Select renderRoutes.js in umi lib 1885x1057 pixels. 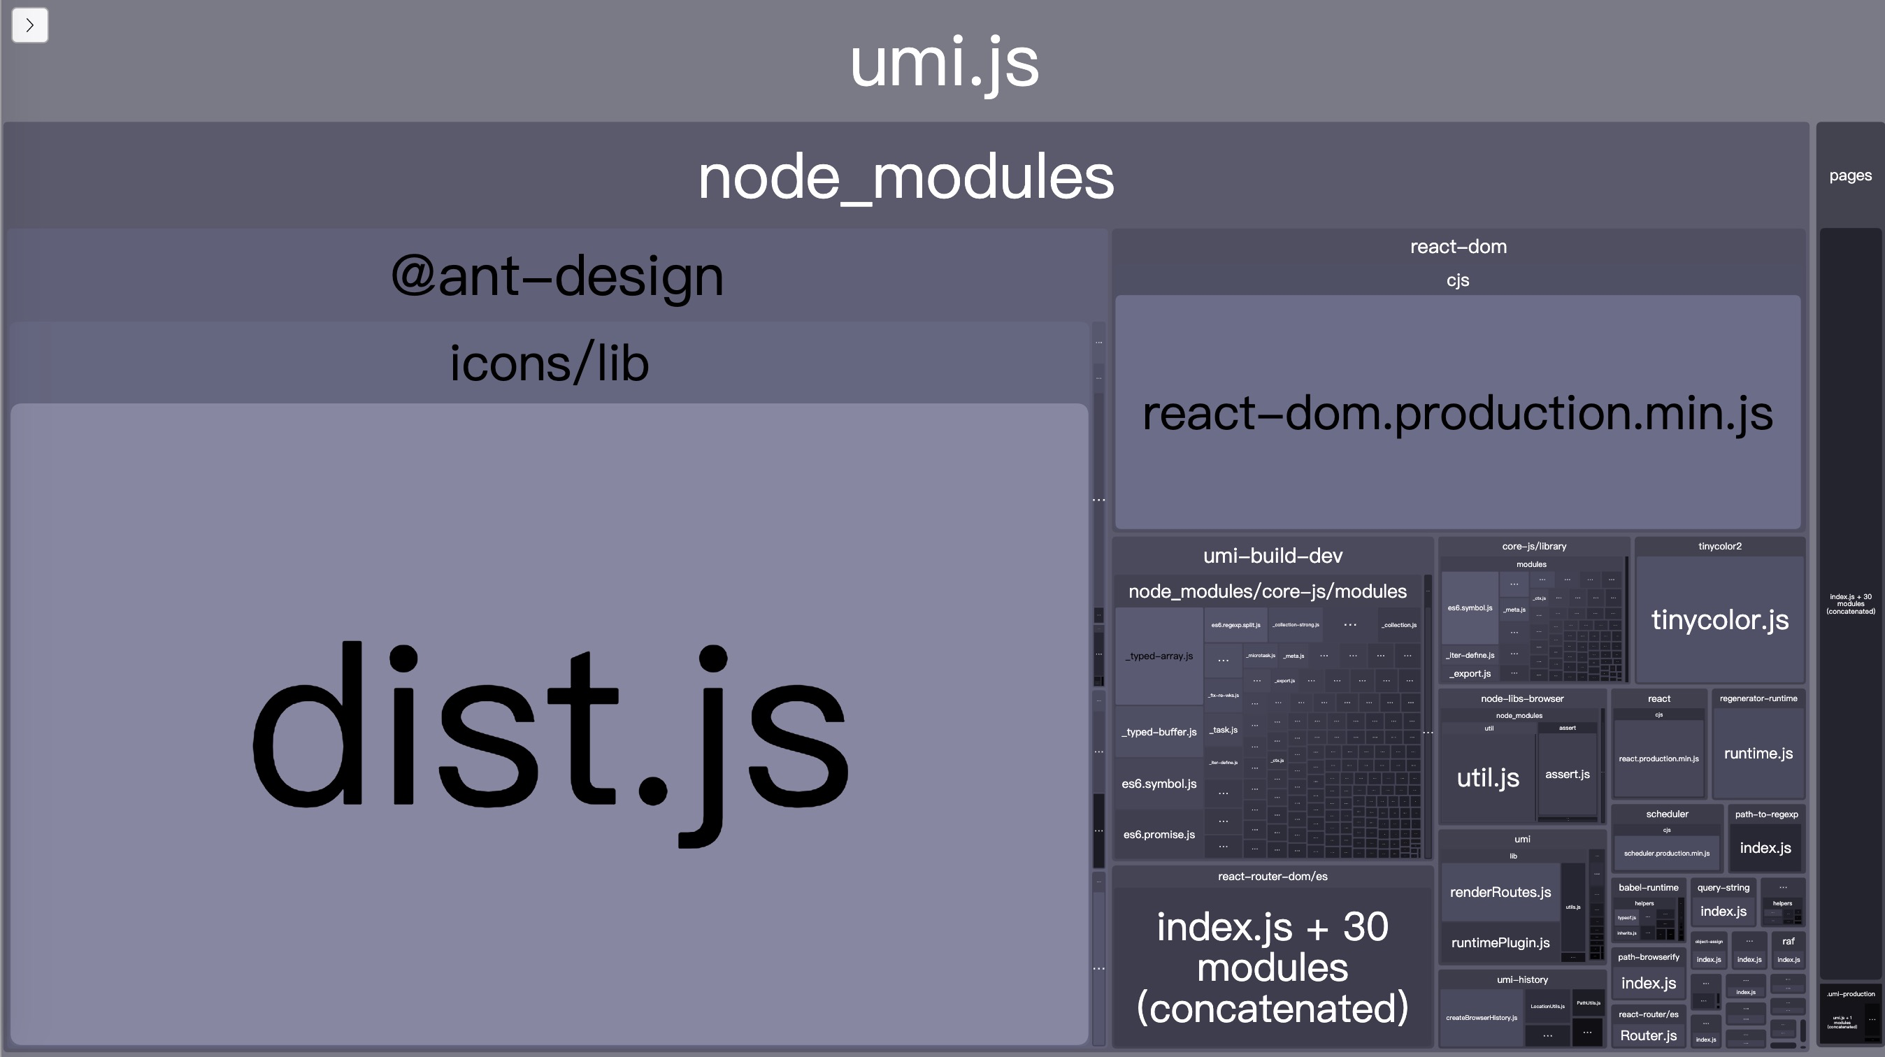click(1500, 892)
